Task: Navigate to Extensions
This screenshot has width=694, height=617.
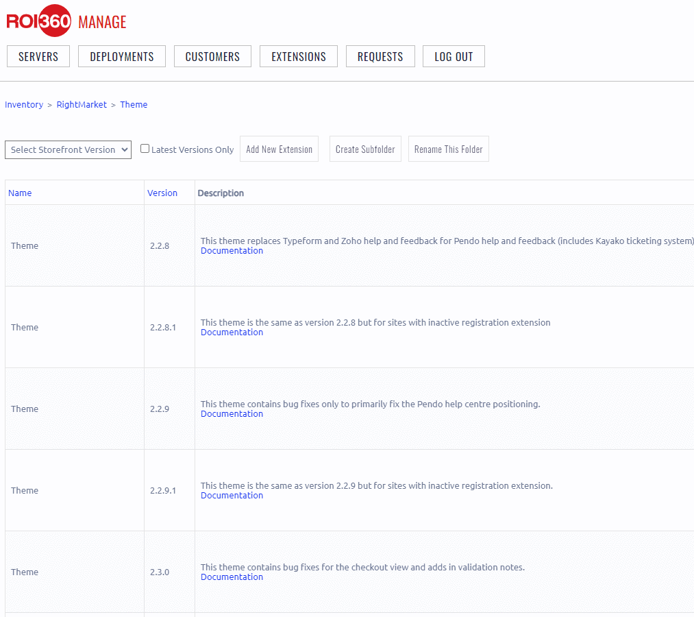Action: pos(299,56)
